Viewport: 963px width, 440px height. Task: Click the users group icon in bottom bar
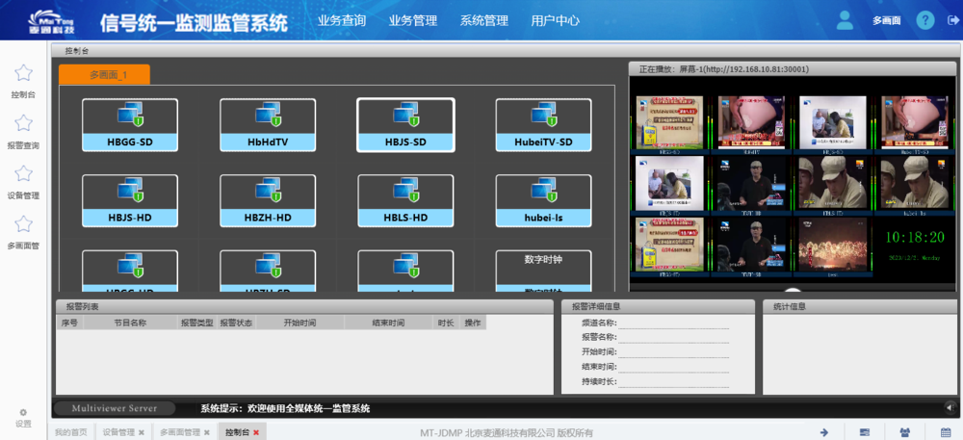(904, 432)
